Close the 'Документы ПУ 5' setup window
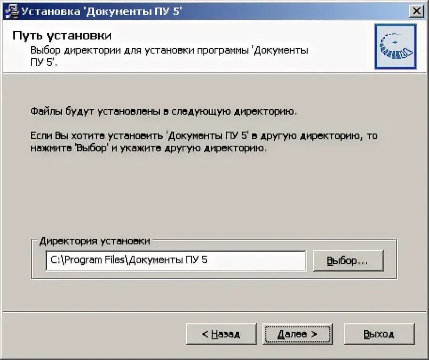 (416, 11)
